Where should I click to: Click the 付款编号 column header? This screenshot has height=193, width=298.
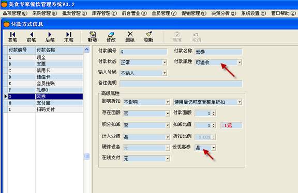pos(22,50)
